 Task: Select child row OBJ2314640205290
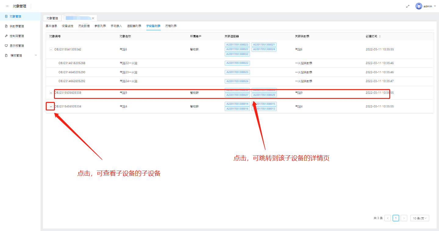(72, 72)
